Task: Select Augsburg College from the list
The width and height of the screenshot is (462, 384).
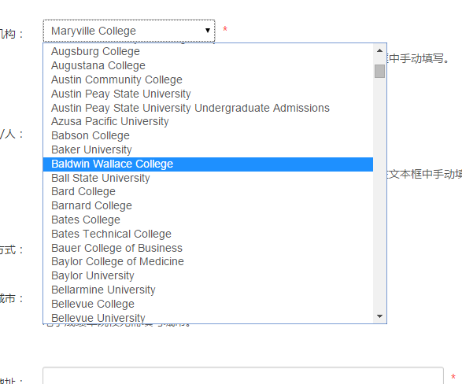Action: click(x=208, y=51)
